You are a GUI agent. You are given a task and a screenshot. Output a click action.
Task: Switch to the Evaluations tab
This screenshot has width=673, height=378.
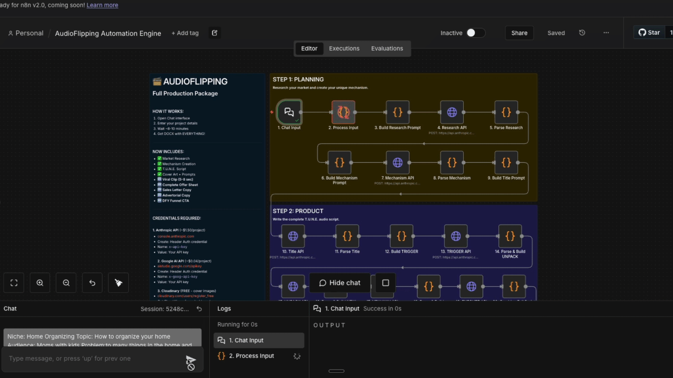coord(387,48)
